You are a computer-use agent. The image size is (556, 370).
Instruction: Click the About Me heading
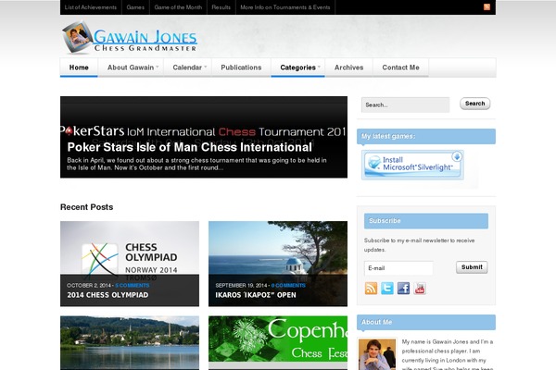(376, 322)
